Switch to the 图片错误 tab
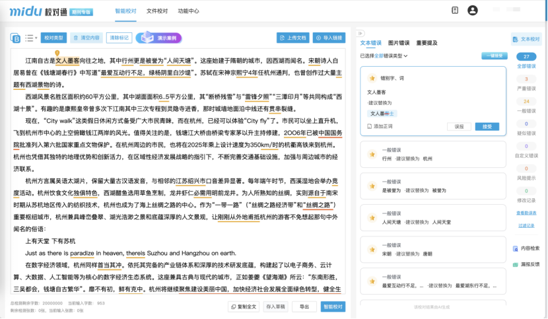The height and width of the screenshot is (319, 548). click(398, 43)
